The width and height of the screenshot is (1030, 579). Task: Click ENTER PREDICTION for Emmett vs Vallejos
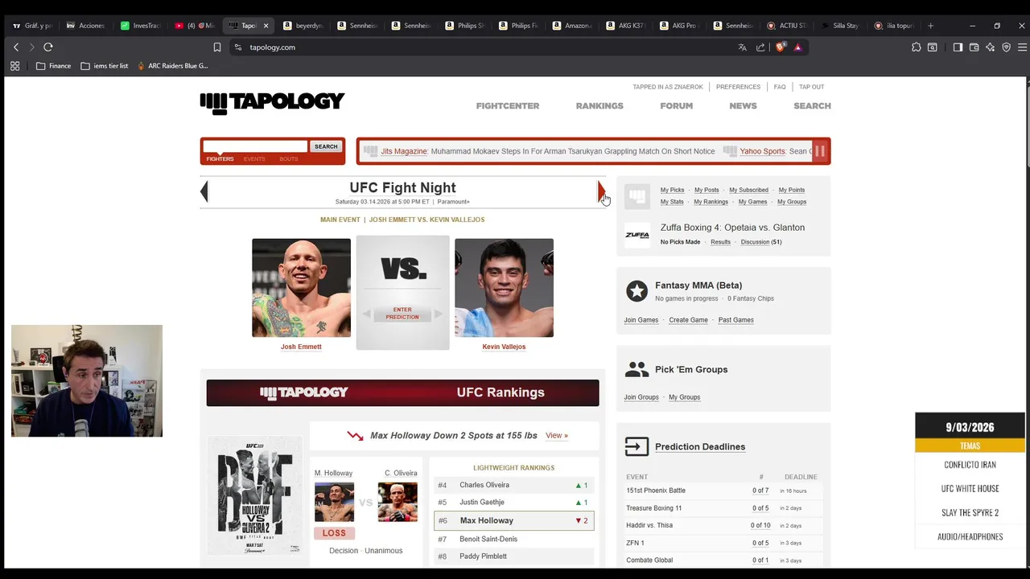tap(402, 314)
